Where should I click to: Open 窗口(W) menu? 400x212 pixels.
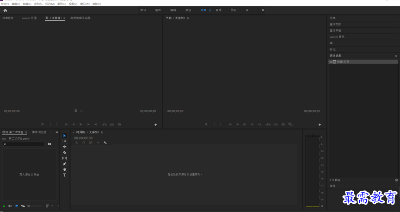tap(85, 4)
